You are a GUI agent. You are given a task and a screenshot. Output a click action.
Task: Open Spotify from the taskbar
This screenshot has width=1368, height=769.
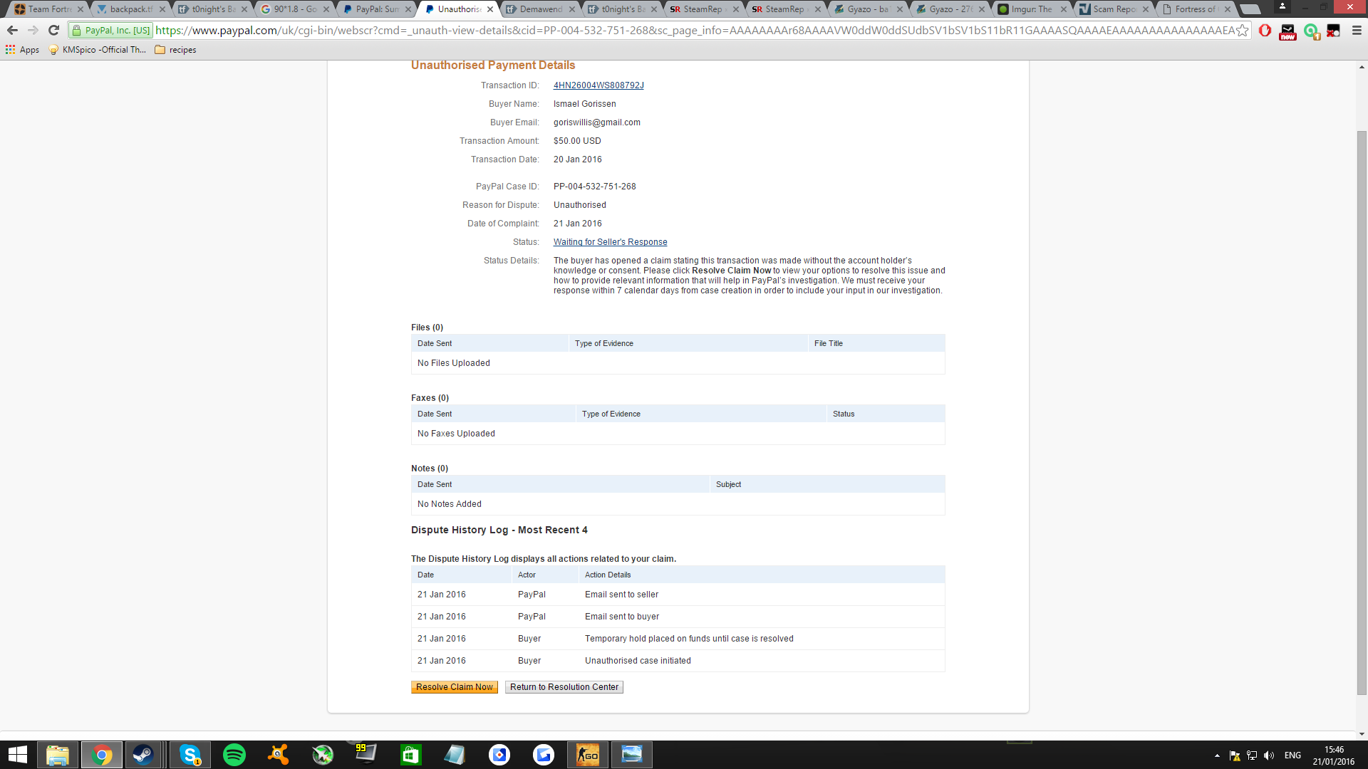234,755
